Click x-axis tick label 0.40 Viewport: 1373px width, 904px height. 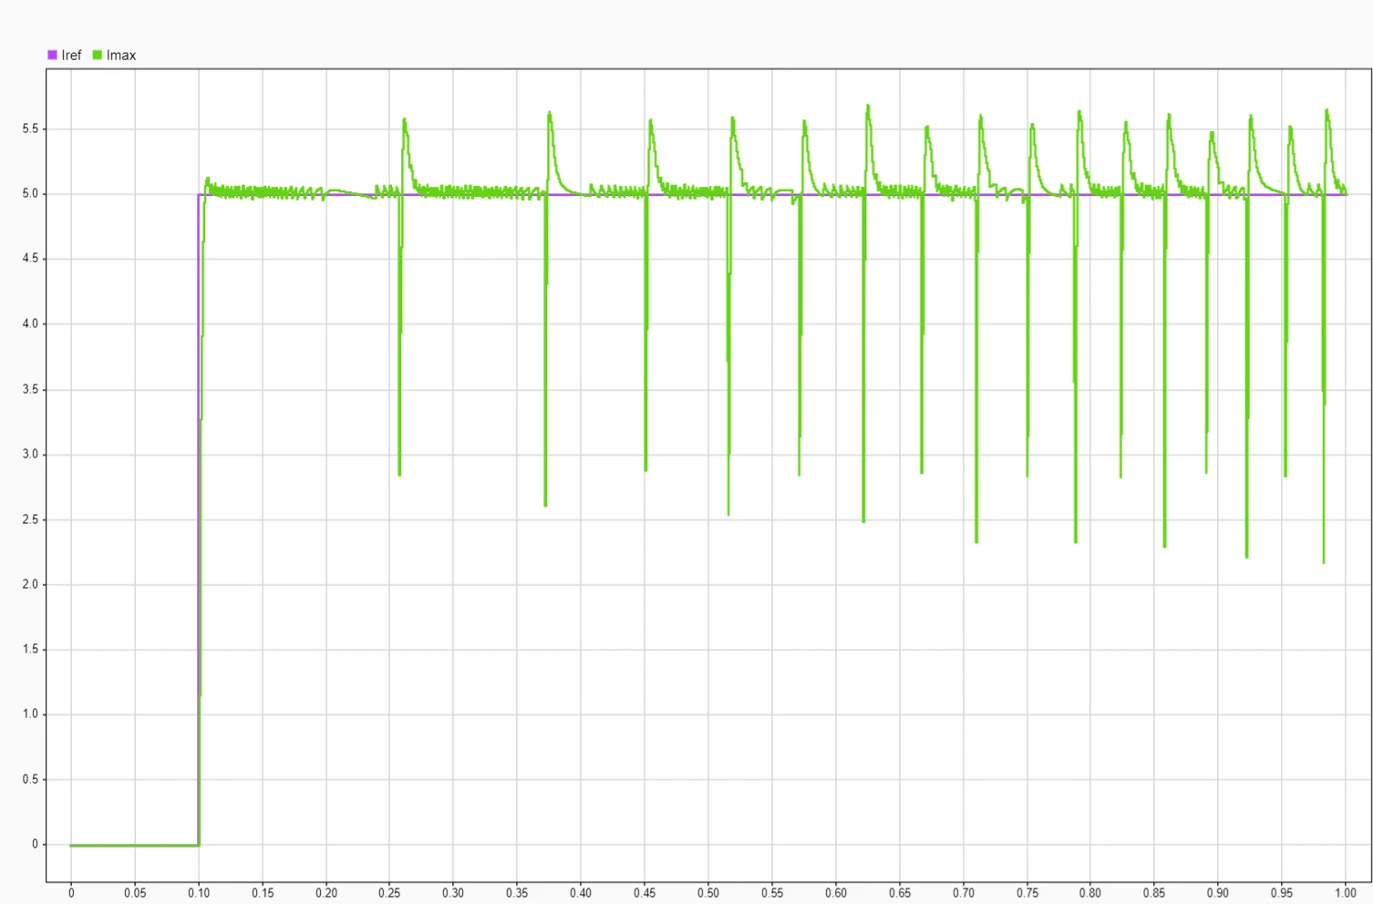[581, 893]
